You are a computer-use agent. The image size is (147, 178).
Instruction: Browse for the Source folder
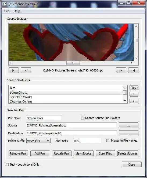tap(128, 125)
